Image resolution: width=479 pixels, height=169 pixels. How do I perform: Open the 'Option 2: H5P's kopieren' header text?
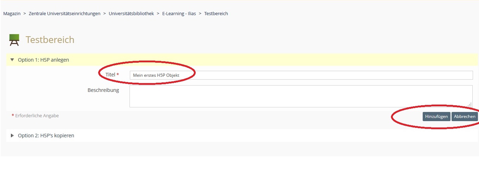[x=46, y=136]
